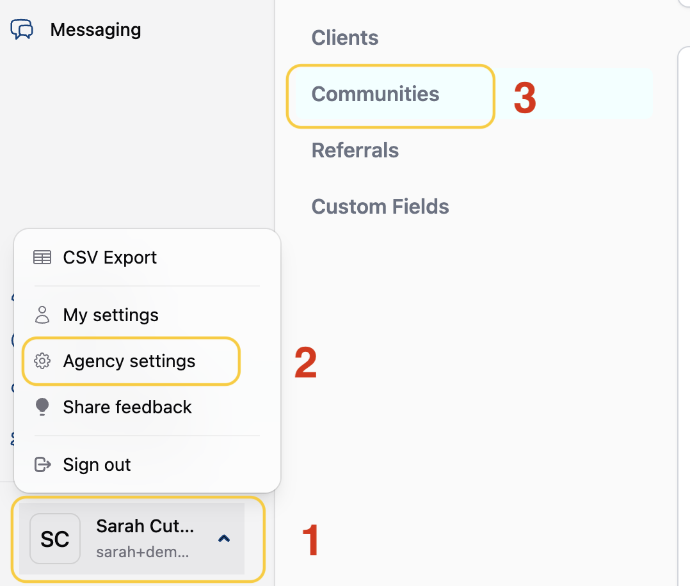Click the gear icon for Agency settings
690x586 pixels.
click(x=42, y=361)
